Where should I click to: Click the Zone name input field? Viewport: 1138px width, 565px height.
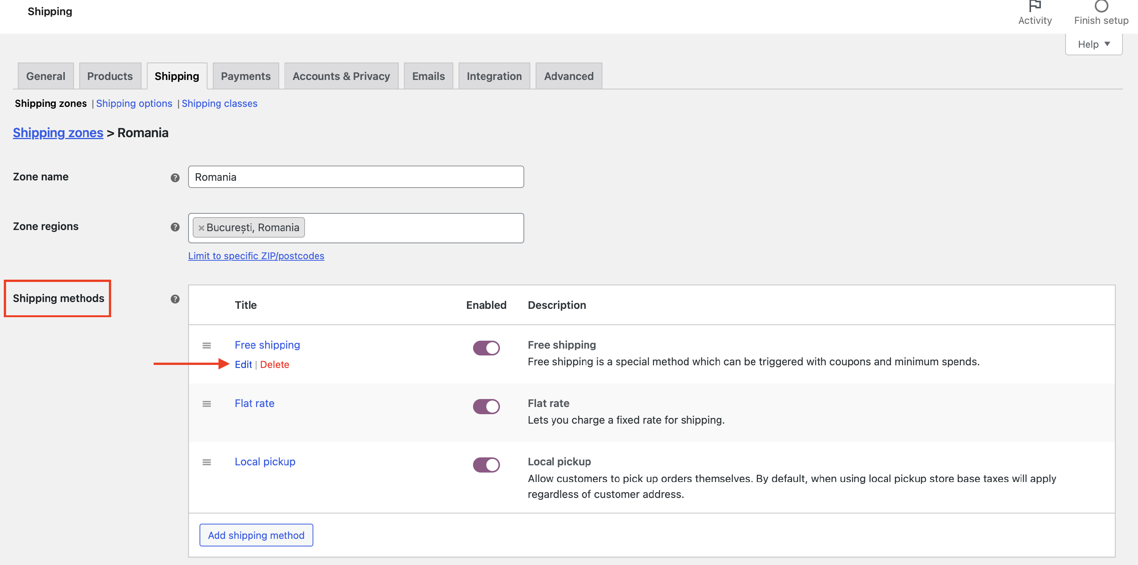[x=356, y=177]
